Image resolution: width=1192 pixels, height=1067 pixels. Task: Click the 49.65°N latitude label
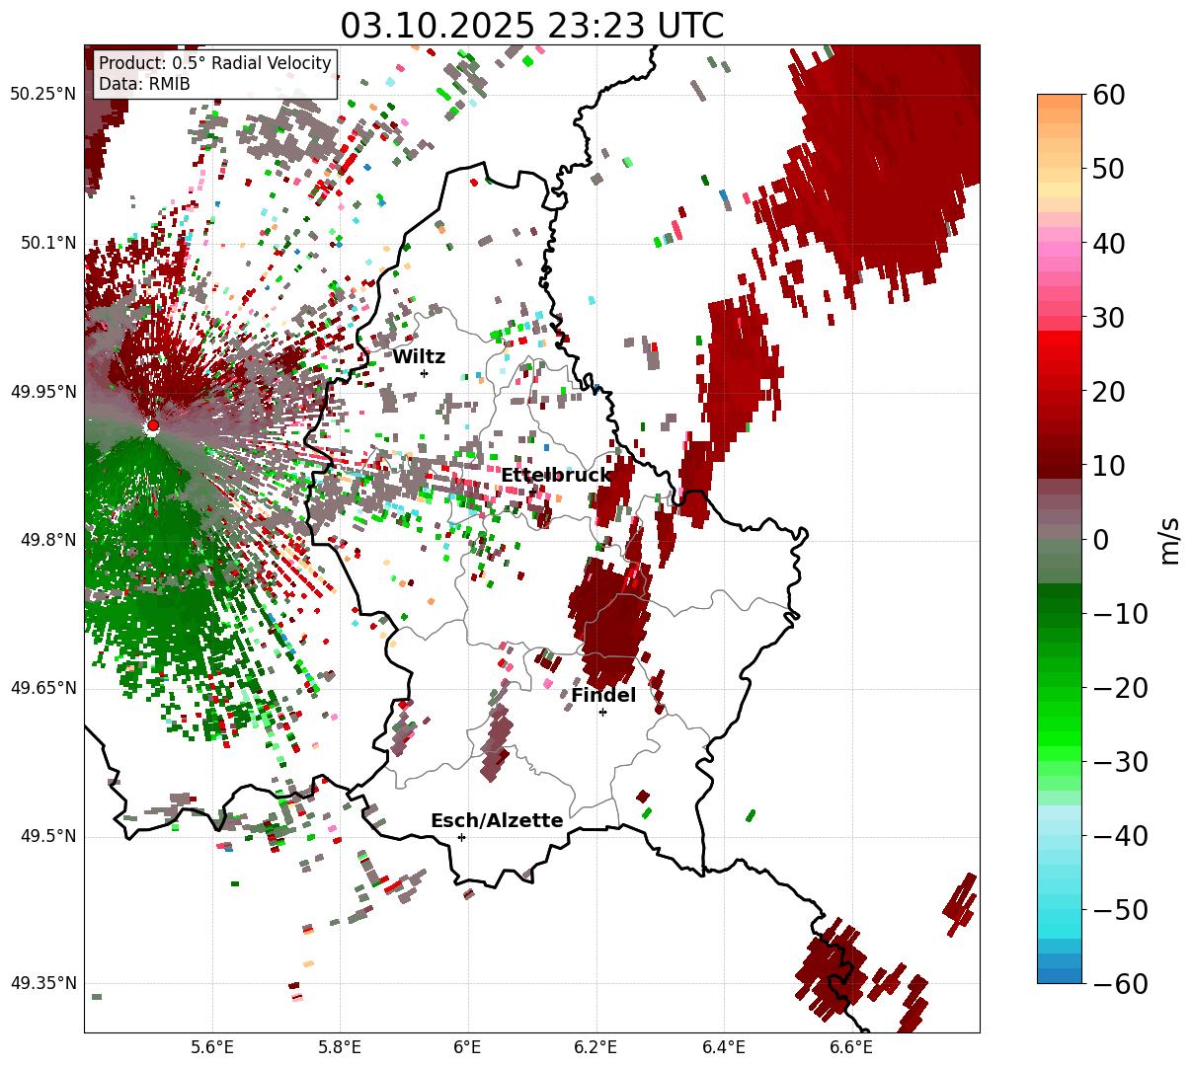pos(42,688)
